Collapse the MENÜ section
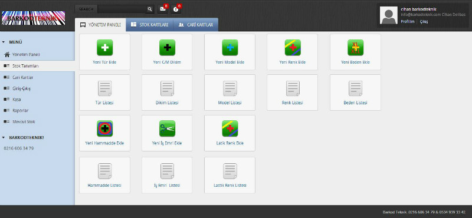 click(x=4, y=42)
